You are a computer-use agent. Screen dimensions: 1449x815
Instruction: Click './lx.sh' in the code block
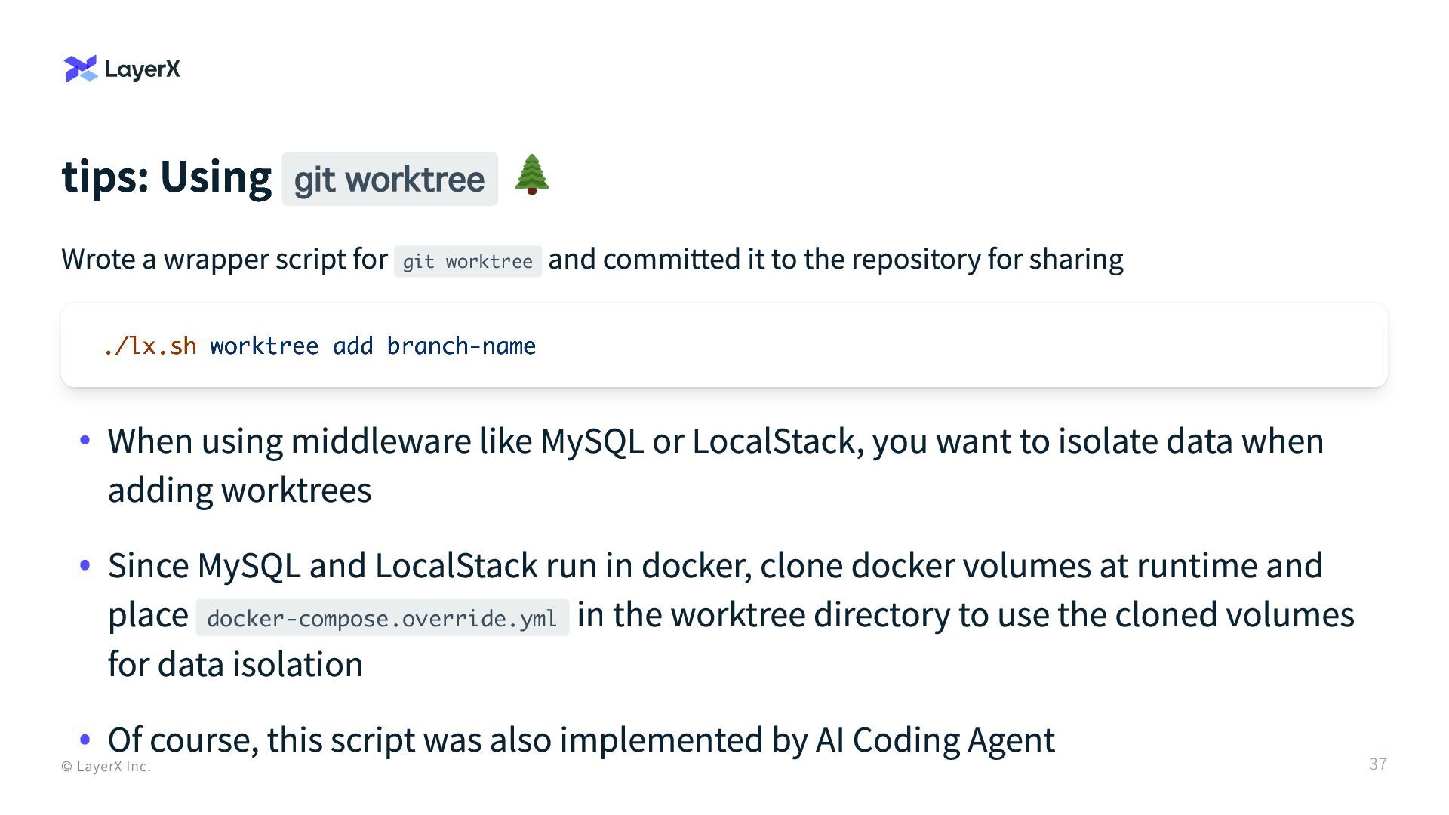point(150,346)
